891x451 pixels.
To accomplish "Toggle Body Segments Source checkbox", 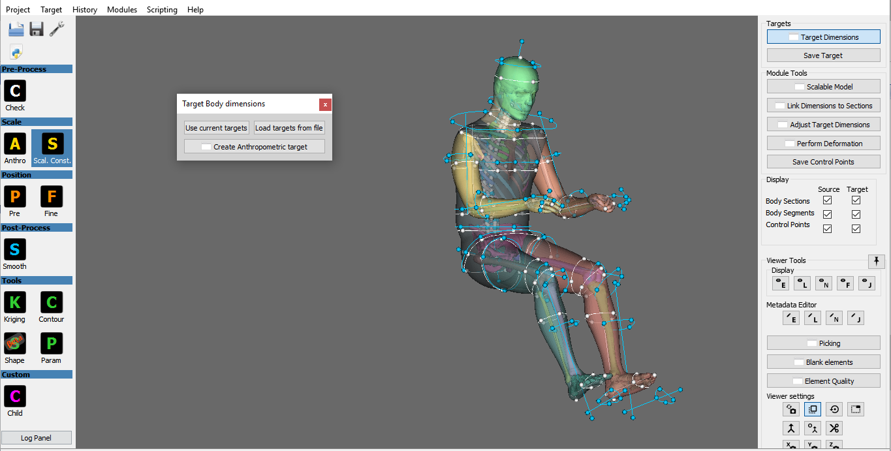I will (827, 215).
